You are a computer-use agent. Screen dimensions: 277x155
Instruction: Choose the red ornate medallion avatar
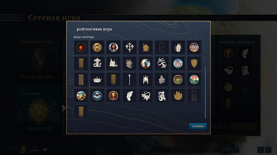pyautogui.click(x=81, y=47)
